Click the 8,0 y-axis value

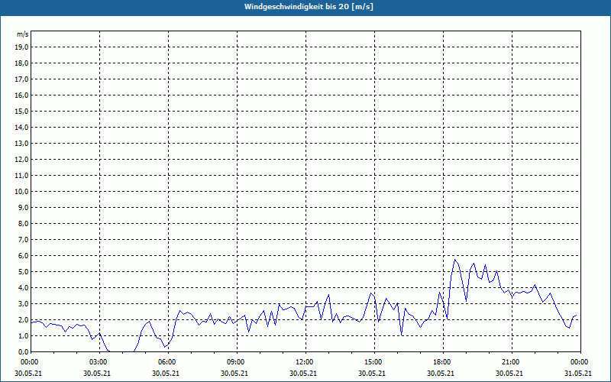point(23,223)
